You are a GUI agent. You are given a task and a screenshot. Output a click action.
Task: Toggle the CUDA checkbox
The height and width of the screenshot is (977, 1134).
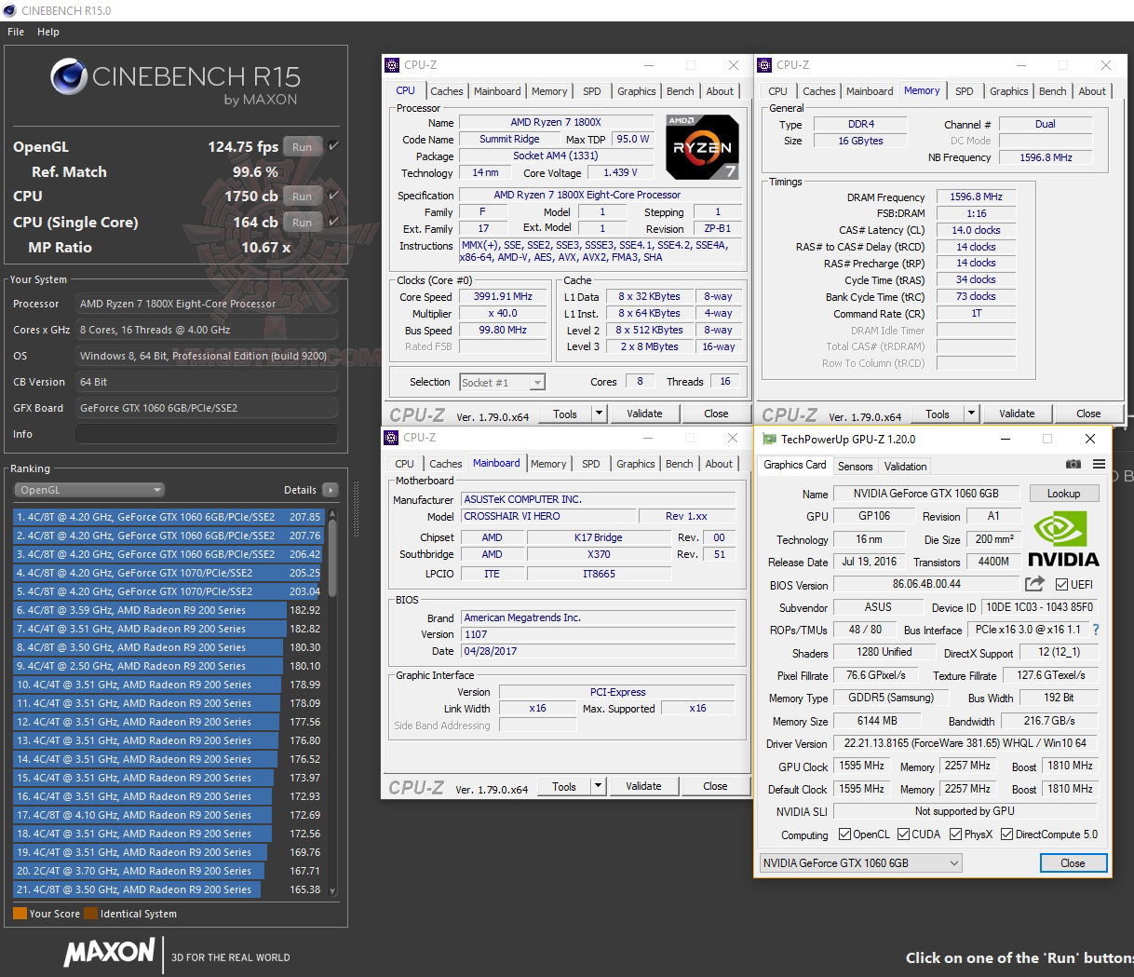point(904,835)
